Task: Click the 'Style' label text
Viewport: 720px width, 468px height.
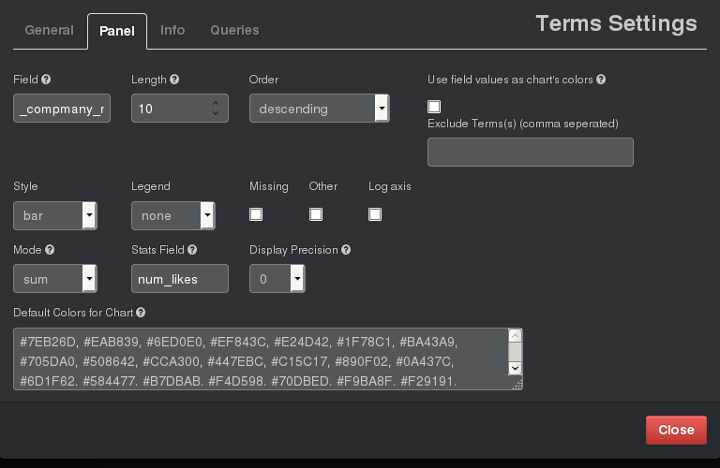Action: [25, 186]
